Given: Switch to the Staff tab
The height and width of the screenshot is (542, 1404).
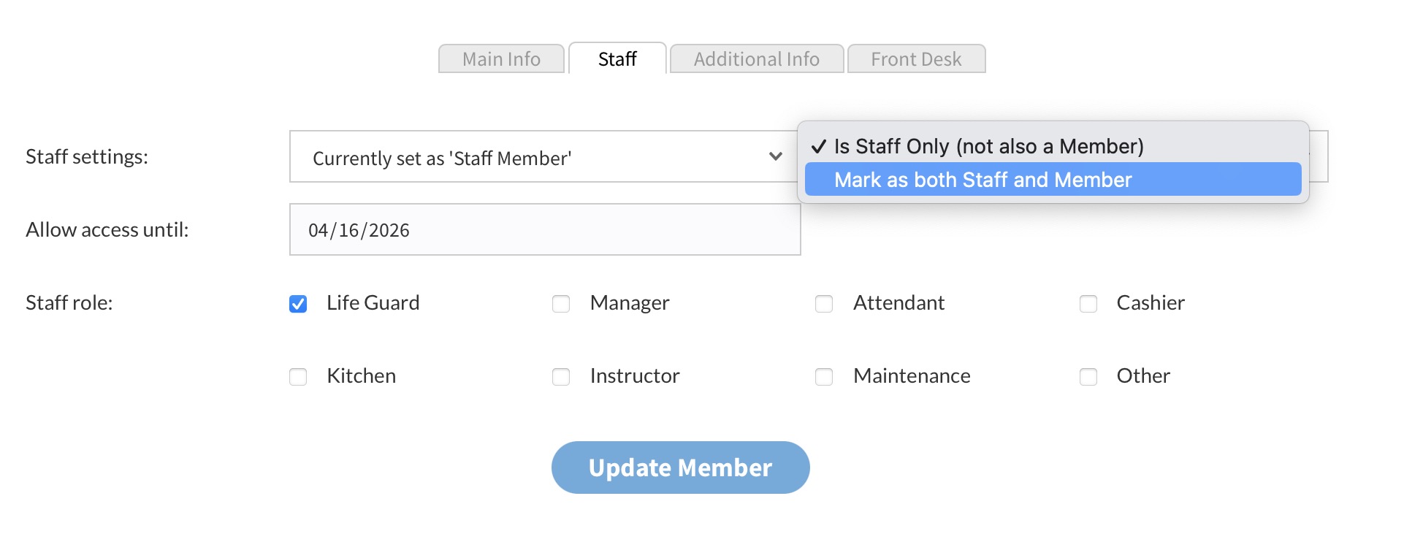Looking at the screenshot, I should tap(617, 59).
